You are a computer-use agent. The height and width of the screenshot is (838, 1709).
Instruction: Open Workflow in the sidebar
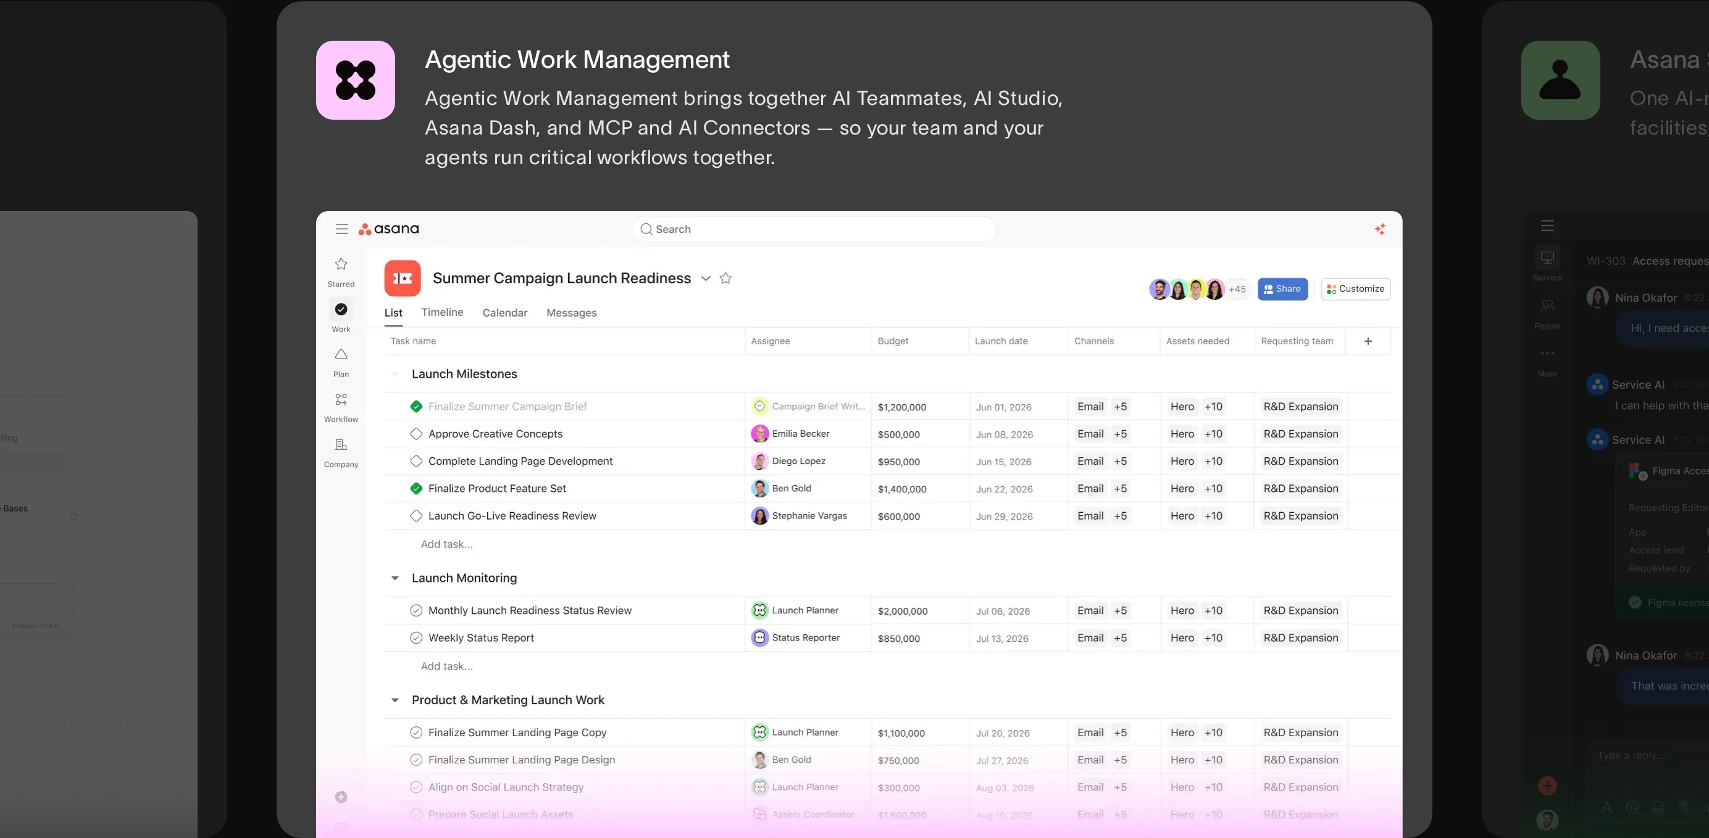[341, 407]
